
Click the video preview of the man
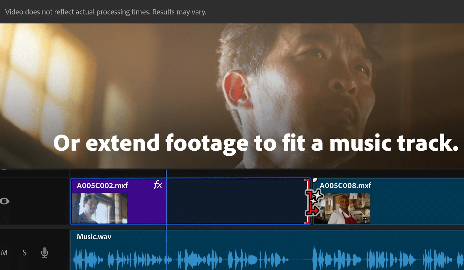click(232, 96)
